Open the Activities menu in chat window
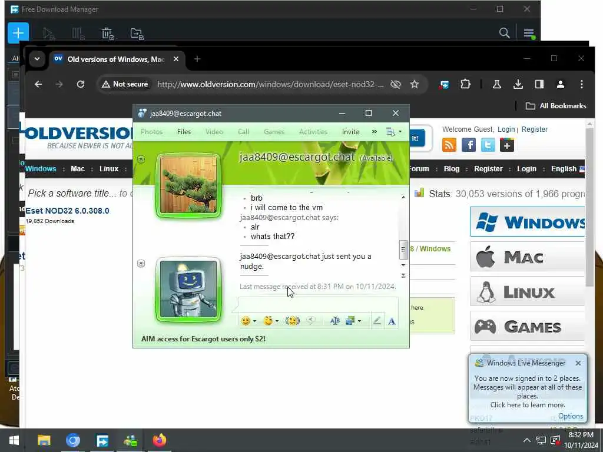603x452 pixels. coord(313,132)
